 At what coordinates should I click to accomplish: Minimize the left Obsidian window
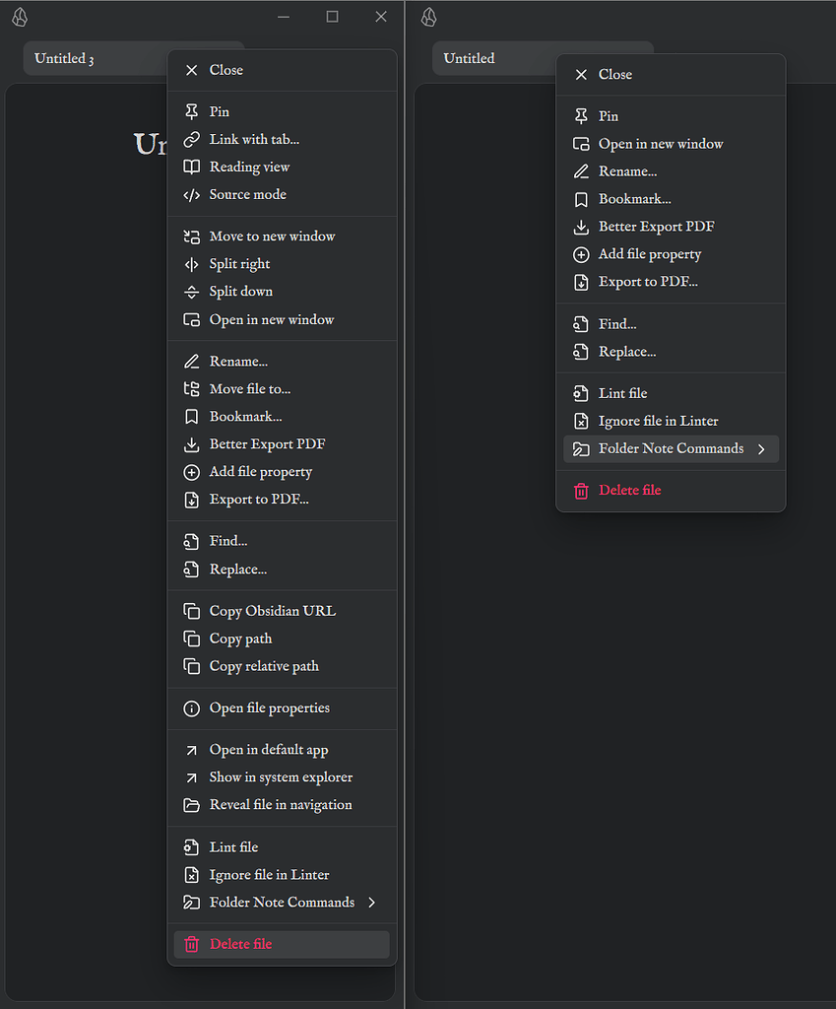click(284, 17)
